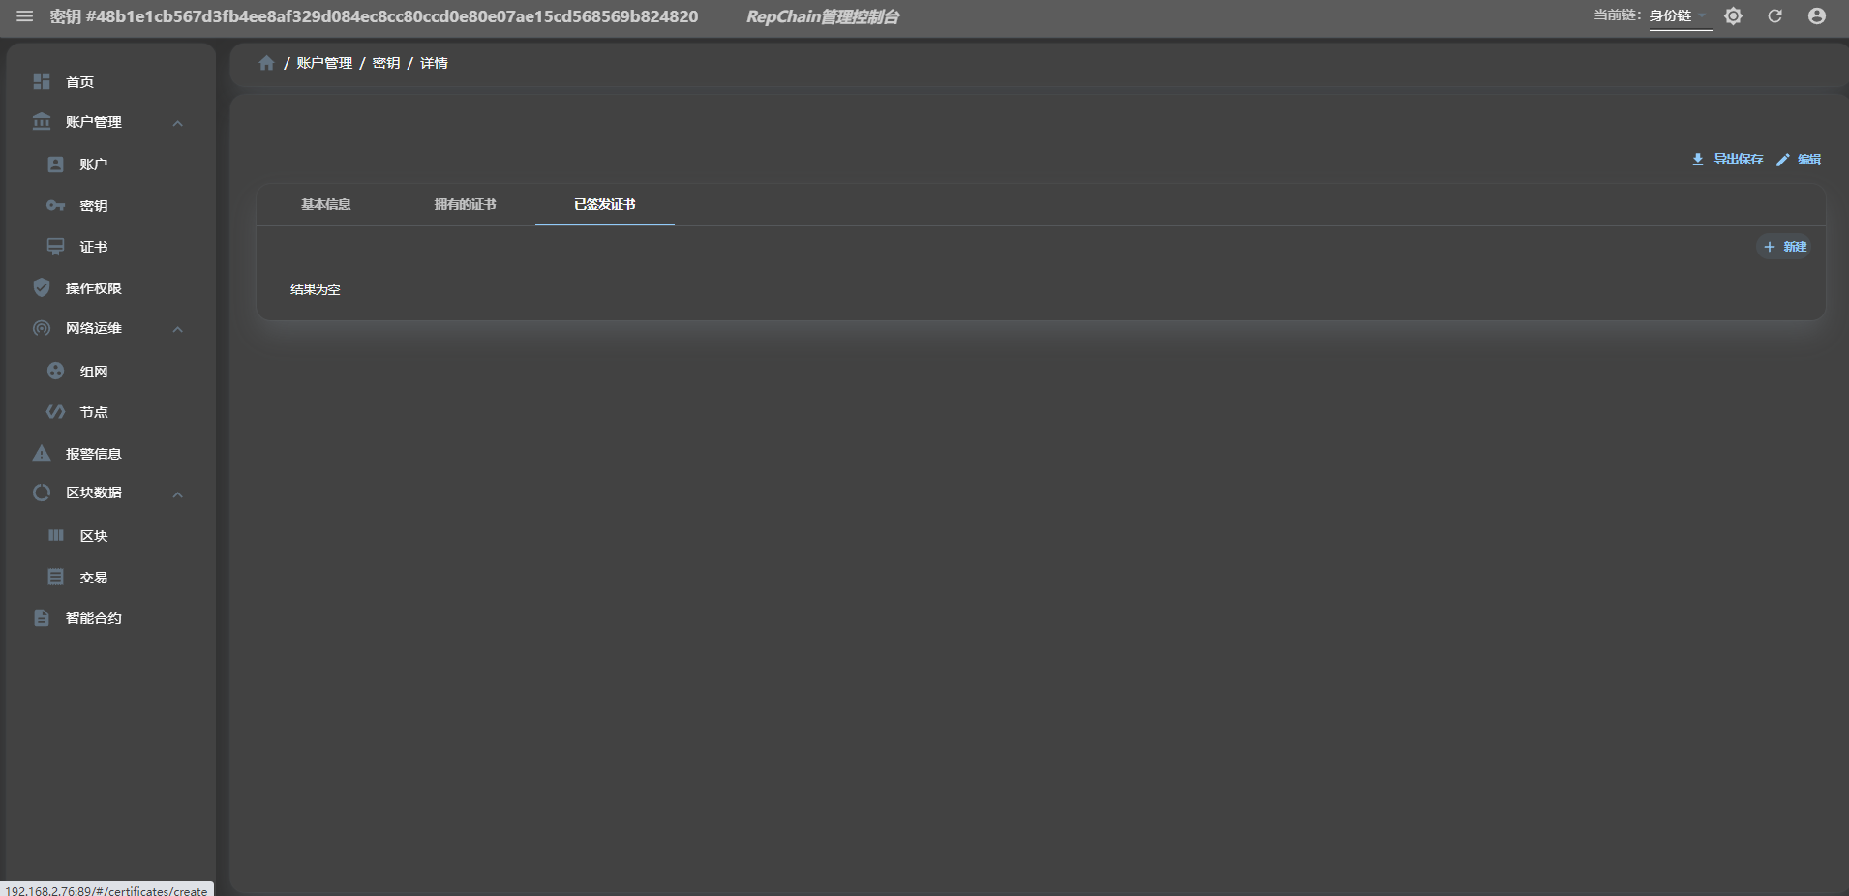Click the 交易 transaction list icon
Screen dimensions: 1849x896
click(56, 577)
